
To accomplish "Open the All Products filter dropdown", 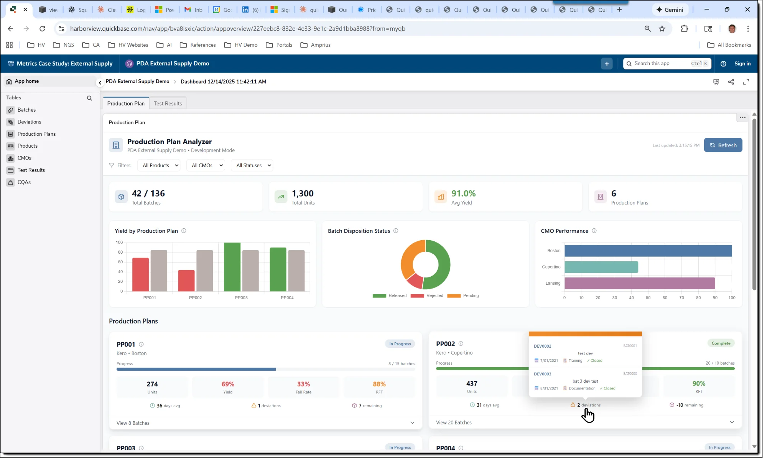I will (x=159, y=165).
